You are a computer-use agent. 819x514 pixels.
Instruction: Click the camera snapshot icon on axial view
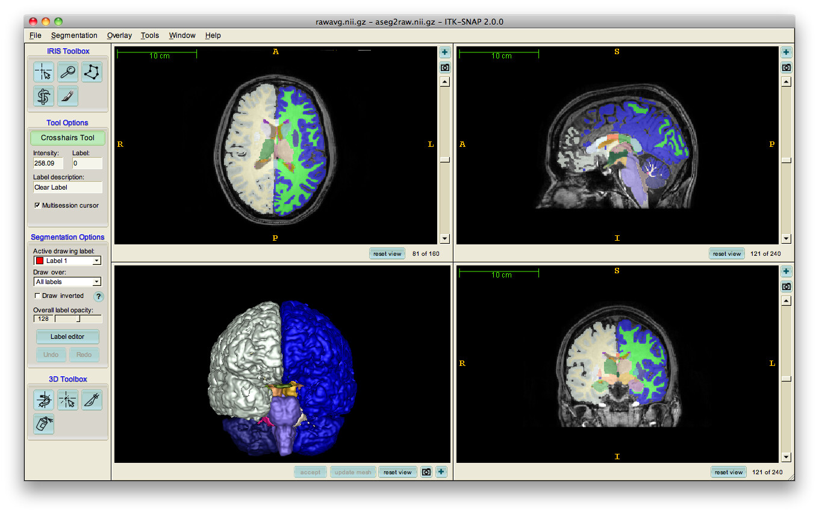[444, 67]
